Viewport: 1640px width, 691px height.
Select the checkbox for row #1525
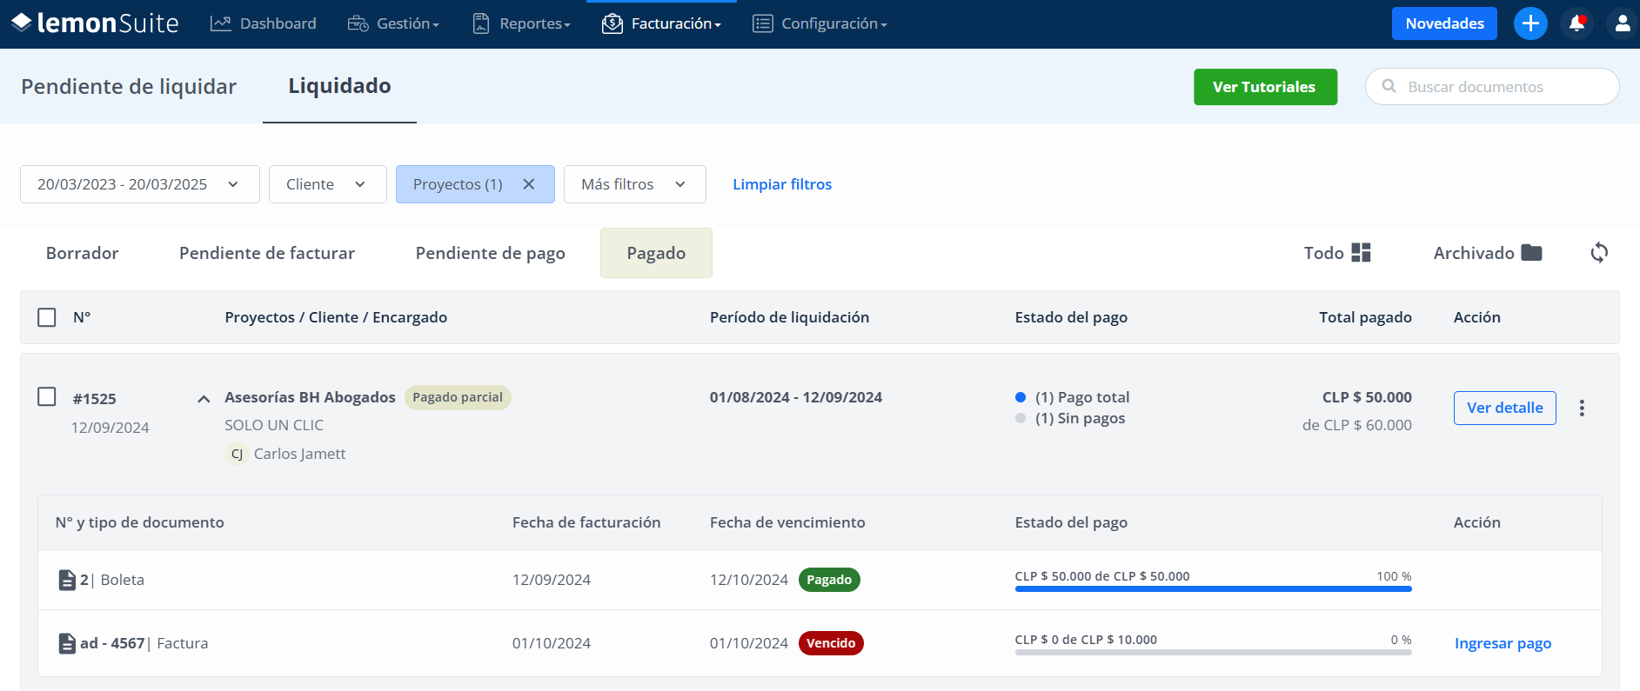(x=47, y=396)
